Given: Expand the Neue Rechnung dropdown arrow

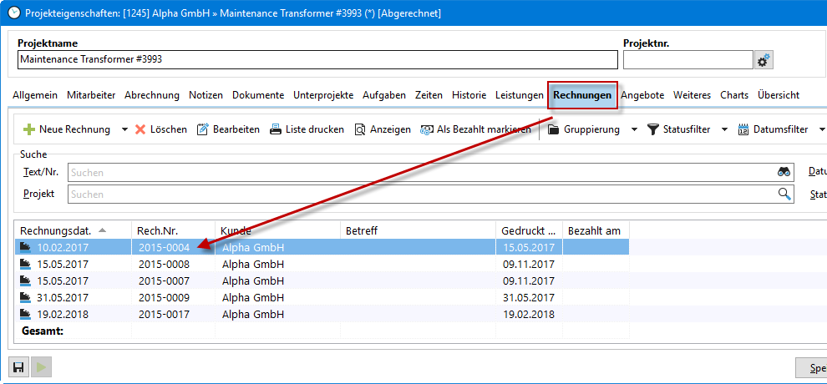Looking at the screenshot, I should pos(124,129).
